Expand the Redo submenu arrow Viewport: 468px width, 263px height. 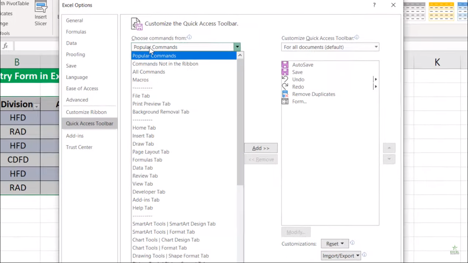(x=376, y=87)
